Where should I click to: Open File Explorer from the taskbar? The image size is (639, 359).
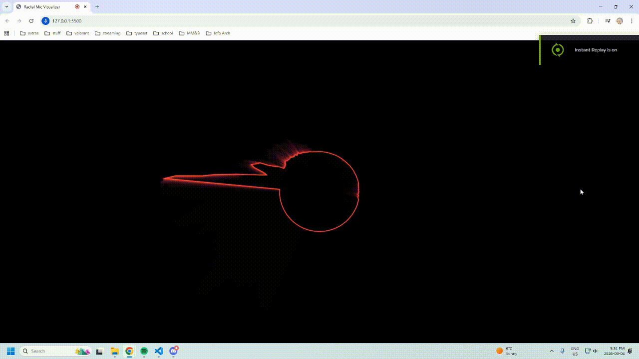114,351
